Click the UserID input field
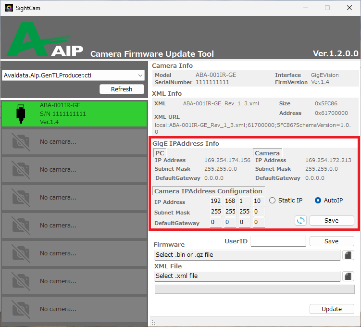This screenshot has height=327, width=361. pos(278,241)
